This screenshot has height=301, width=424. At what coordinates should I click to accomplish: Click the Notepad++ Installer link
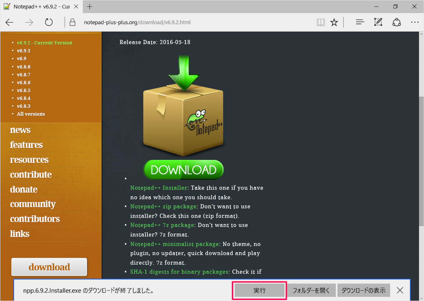(x=159, y=188)
